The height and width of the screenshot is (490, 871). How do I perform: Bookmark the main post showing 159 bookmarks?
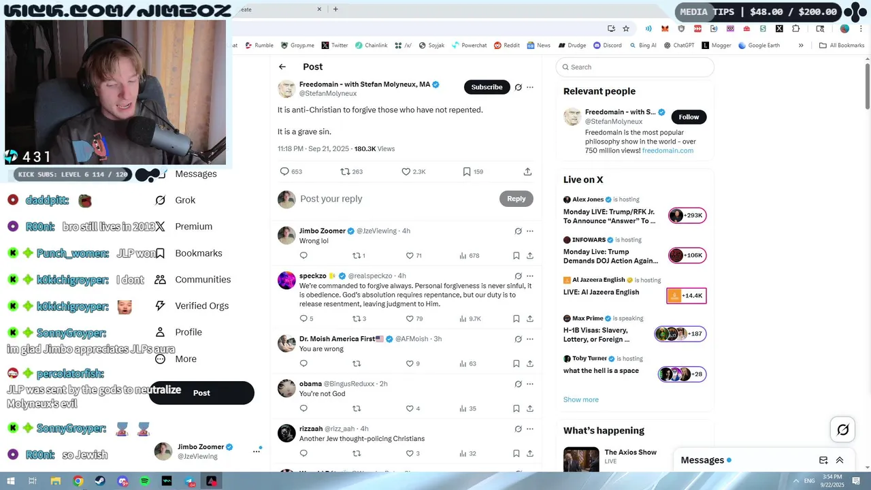click(467, 171)
